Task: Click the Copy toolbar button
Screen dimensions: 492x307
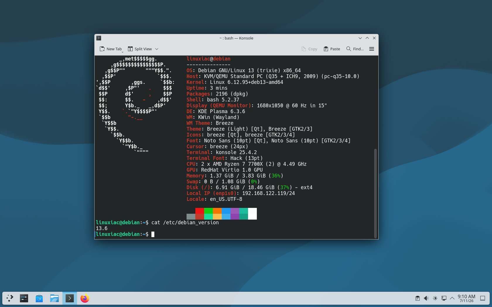Action: (x=309, y=49)
